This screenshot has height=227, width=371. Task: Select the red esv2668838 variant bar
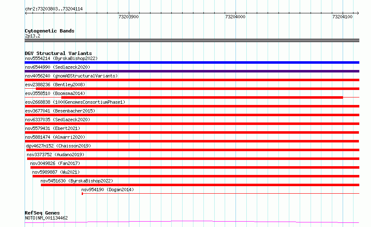[192, 106]
